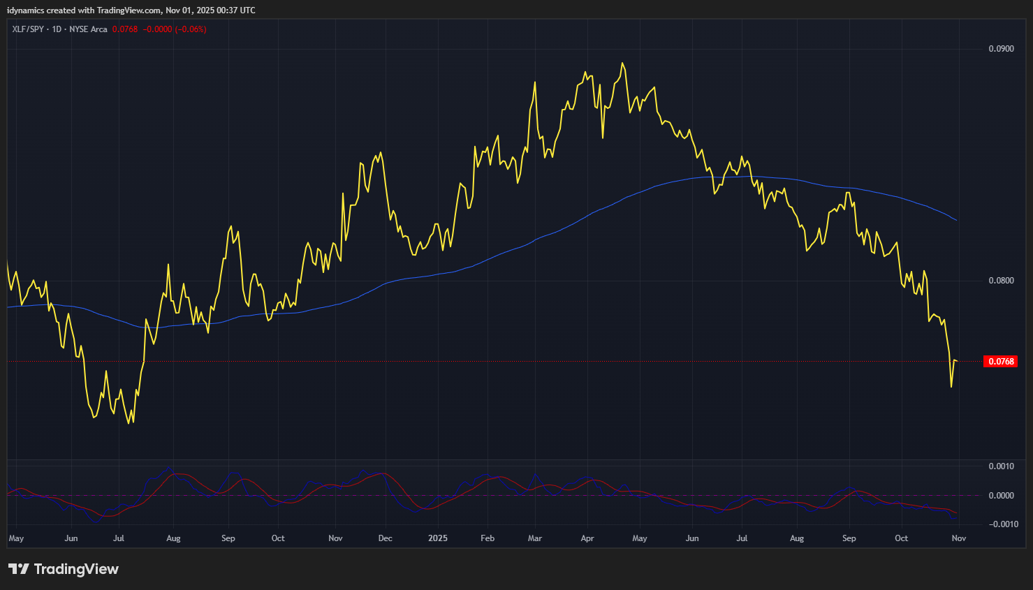Click the TradingView logo icon
Screen dimensions: 1033x590
(19, 569)
